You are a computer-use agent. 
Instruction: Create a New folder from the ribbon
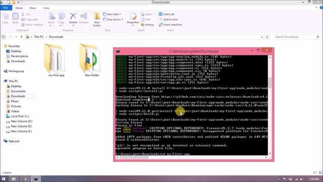[97, 20]
